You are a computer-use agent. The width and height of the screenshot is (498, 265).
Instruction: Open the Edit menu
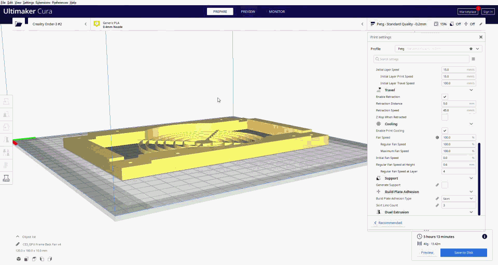point(10,3)
